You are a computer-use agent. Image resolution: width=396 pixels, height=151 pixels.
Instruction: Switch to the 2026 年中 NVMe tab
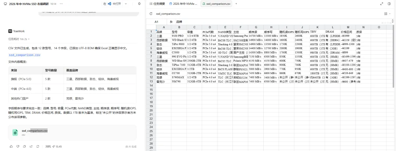183,4
